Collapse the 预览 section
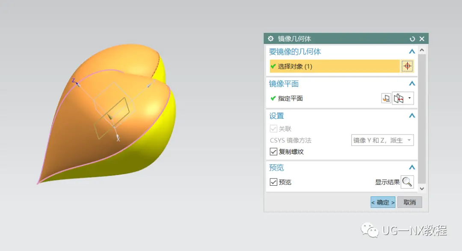Viewport: 462px width, 251px height. (x=412, y=167)
